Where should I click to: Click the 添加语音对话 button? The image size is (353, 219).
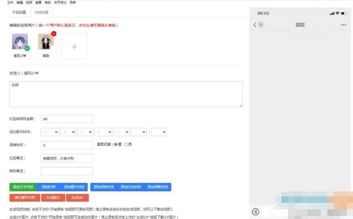104,187
